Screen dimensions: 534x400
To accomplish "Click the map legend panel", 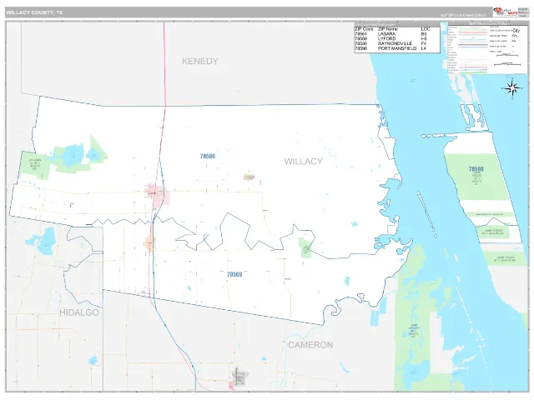I will tap(487, 47).
